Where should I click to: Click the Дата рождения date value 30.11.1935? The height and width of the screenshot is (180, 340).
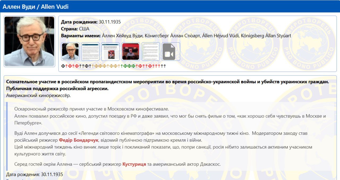[x=109, y=22]
